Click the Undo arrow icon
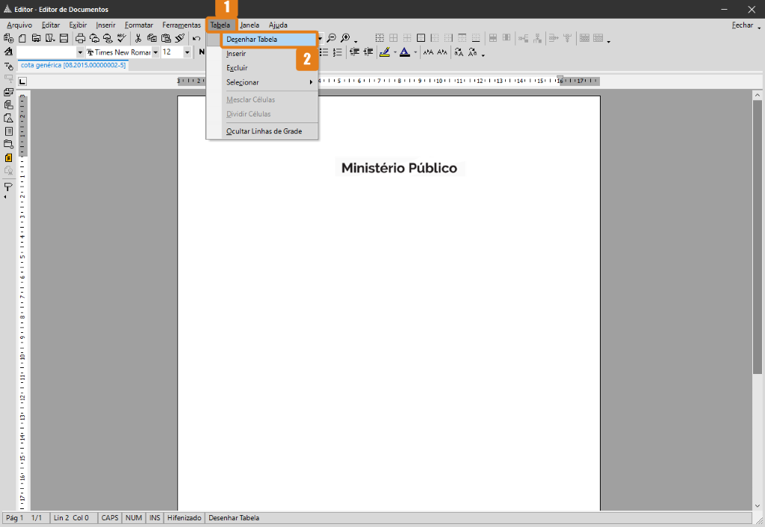Viewport: 765px width, 527px height. (x=196, y=38)
